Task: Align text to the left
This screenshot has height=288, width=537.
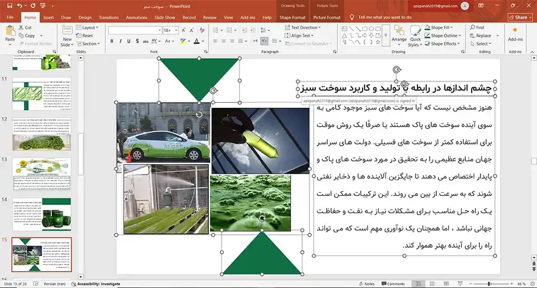Action: pos(215,41)
